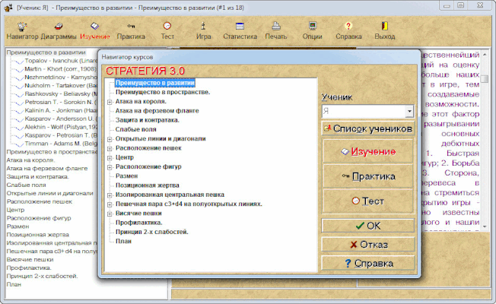The image size is (496, 304).
Task: Select Позиционная жертва in the dialog tree
Action: coord(147,185)
